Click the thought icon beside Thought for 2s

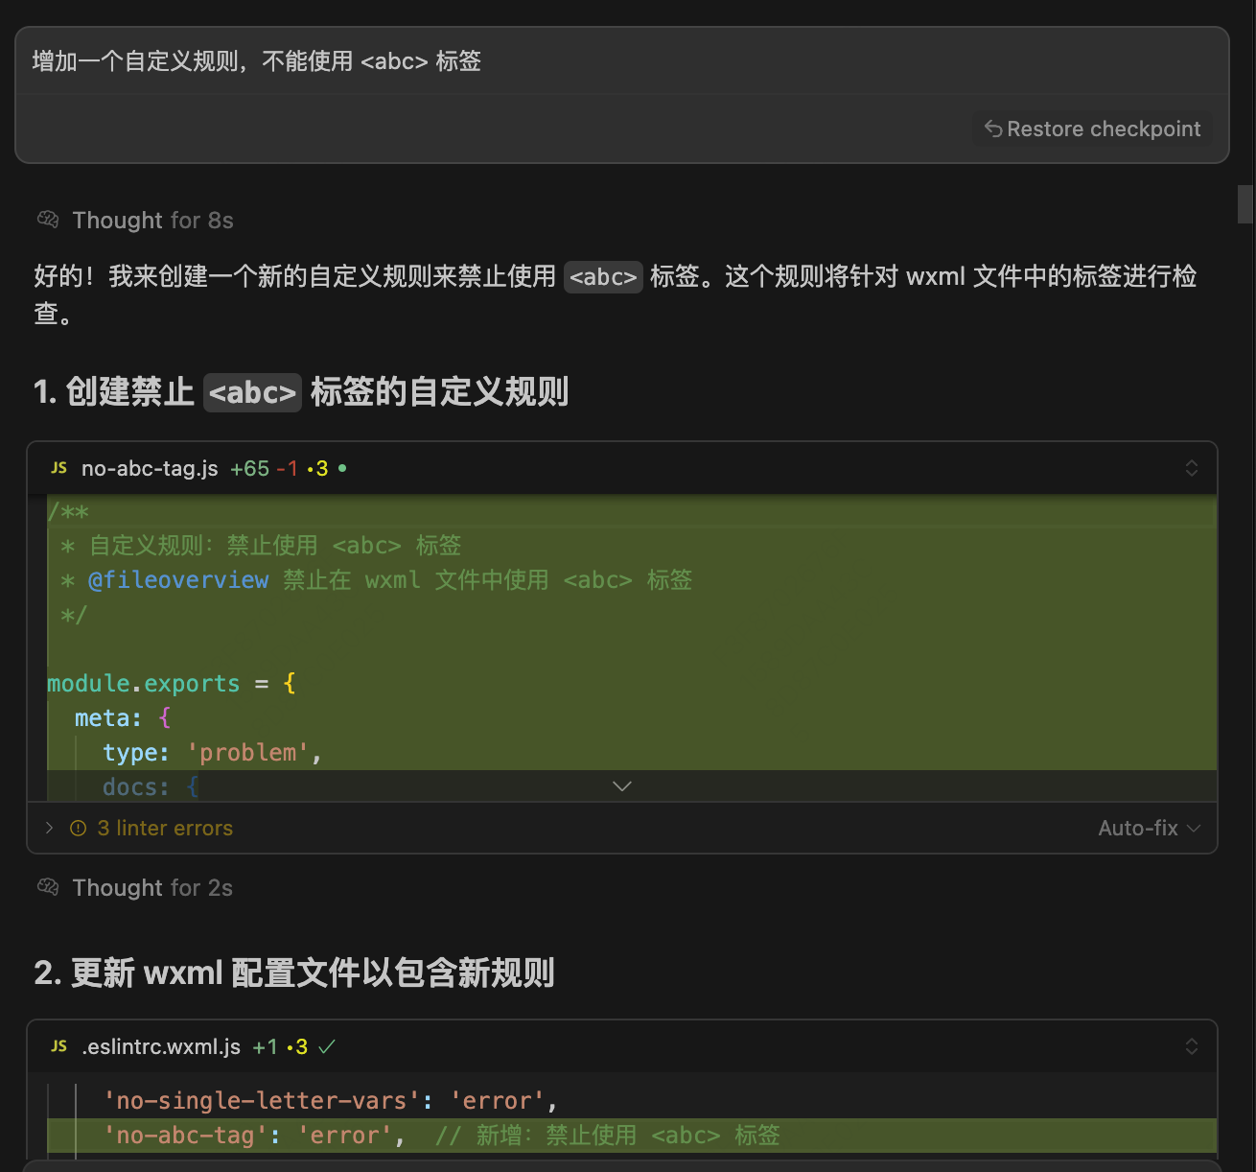coord(47,887)
